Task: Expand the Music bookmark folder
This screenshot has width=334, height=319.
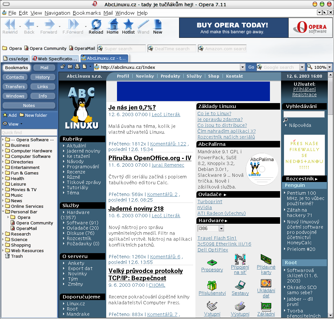Action: [x=3, y=195]
